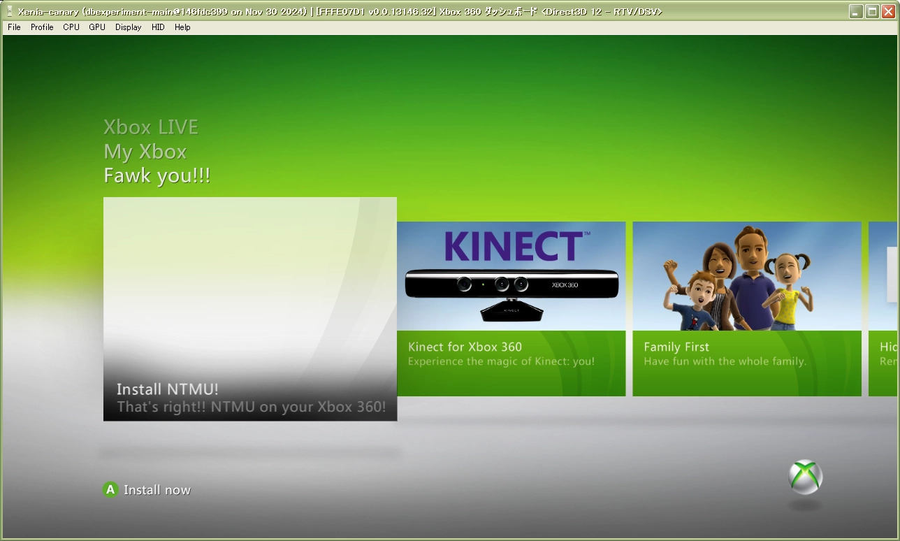The width and height of the screenshot is (900, 541).
Task: Click the Xbox guide orb logo
Action: coord(806,477)
